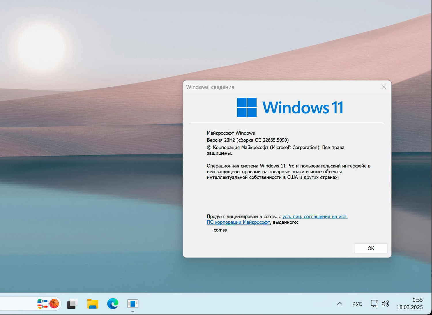This screenshot has width=432, height=315.
Task: Click the 'Продукт лицензирован в соотв. с' text
Action: pos(244,216)
